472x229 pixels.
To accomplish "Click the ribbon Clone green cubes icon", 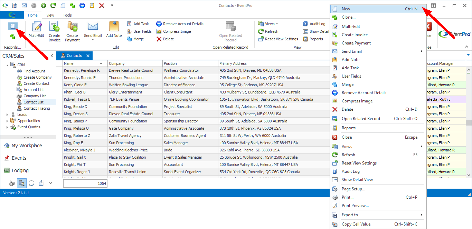I will click(13, 37).
